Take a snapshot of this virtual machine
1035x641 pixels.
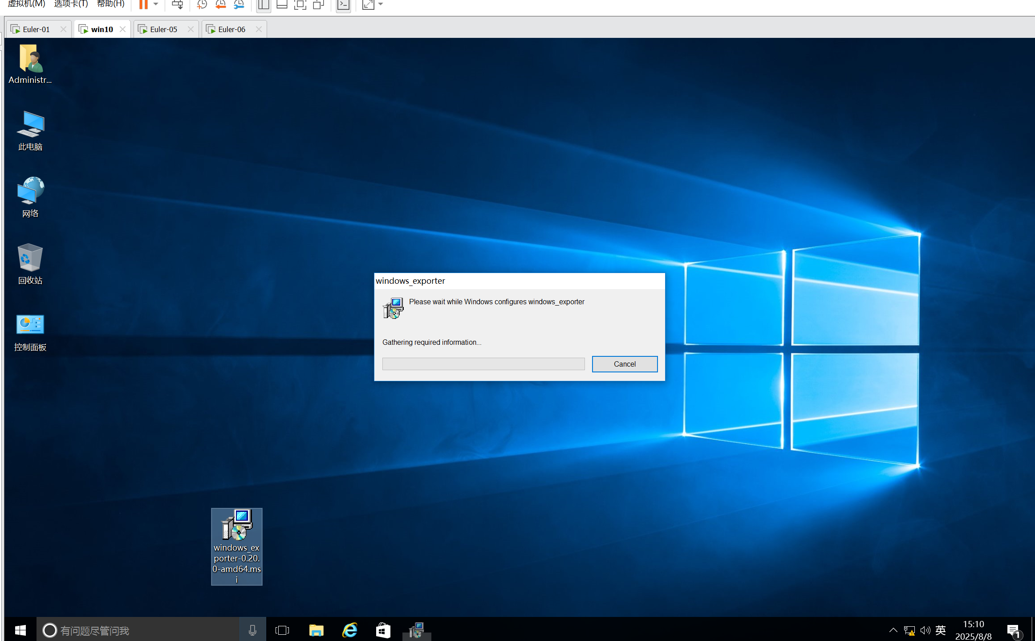pos(202,4)
